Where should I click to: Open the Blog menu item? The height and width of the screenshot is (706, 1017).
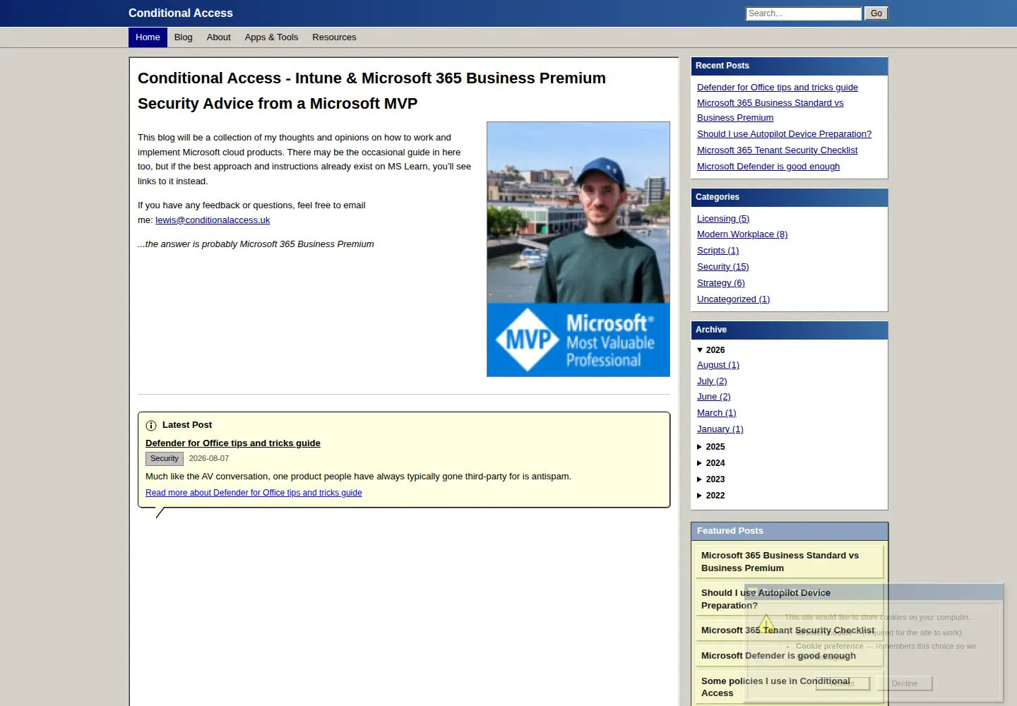[x=184, y=37]
